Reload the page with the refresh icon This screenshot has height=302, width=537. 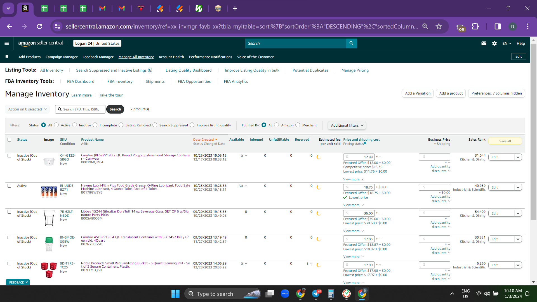tap(39, 26)
